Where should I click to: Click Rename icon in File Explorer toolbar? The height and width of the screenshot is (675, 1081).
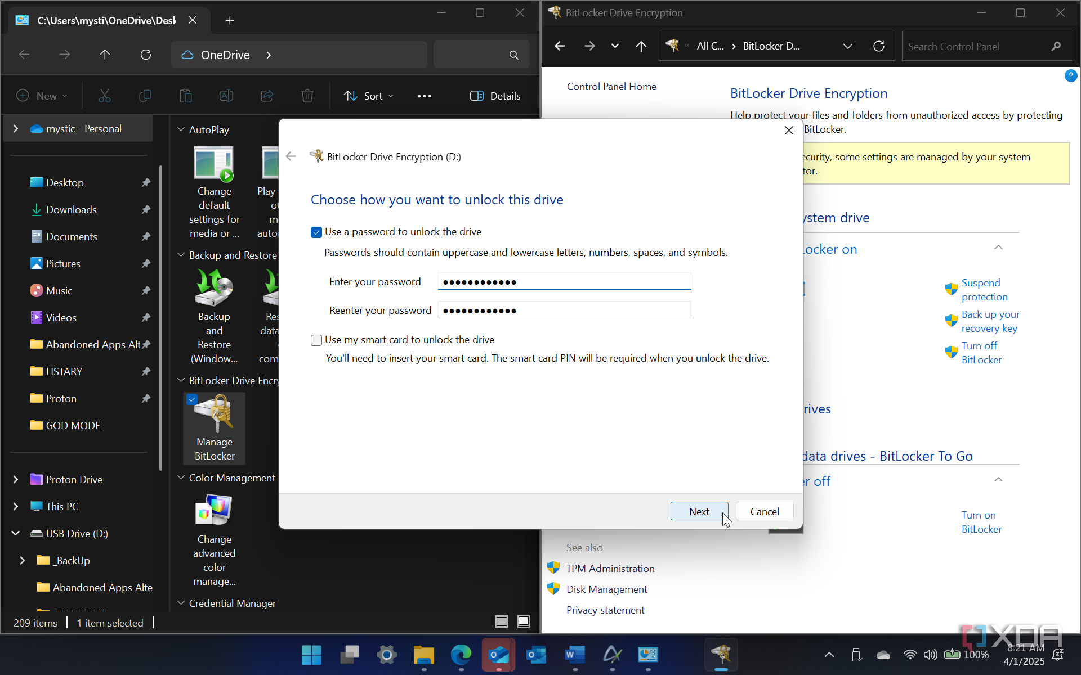point(226,96)
